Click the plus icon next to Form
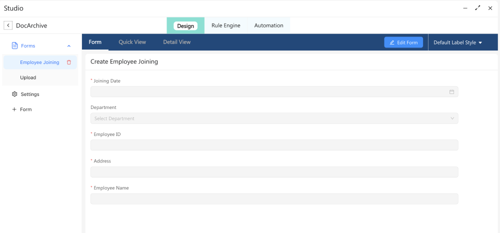 point(14,109)
